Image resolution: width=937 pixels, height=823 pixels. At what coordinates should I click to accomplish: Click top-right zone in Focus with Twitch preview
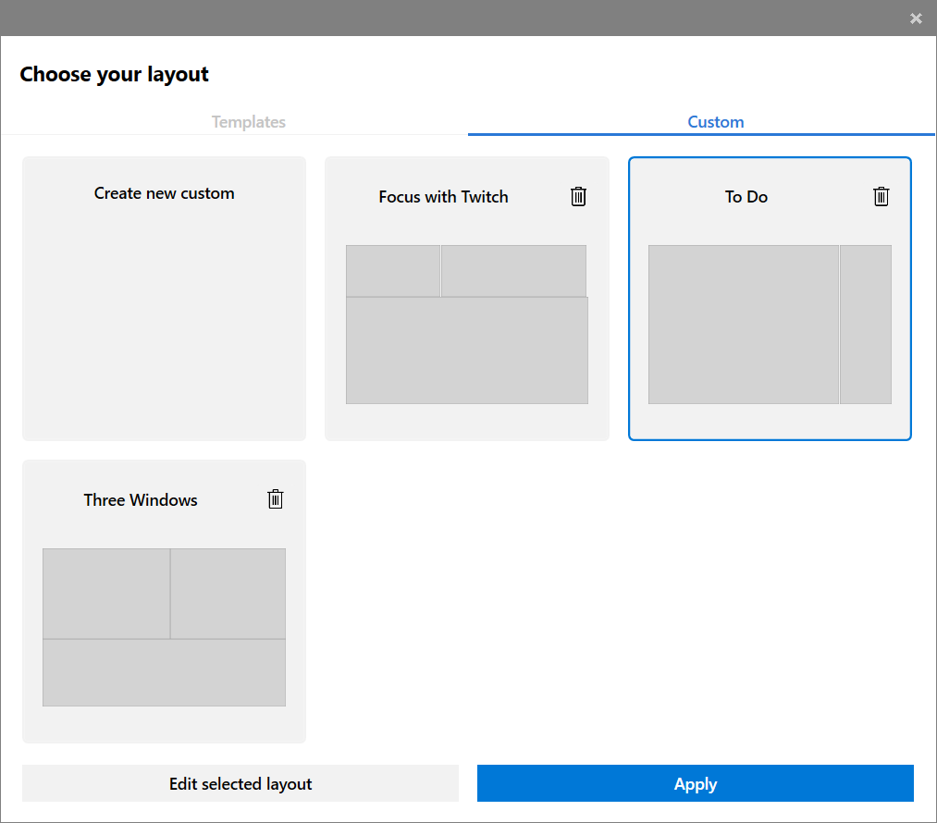pyautogui.click(x=513, y=271)
